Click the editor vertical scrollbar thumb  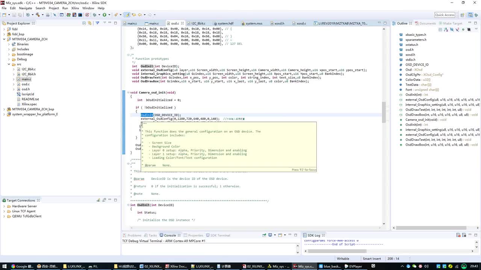click(x=384, y=112)
